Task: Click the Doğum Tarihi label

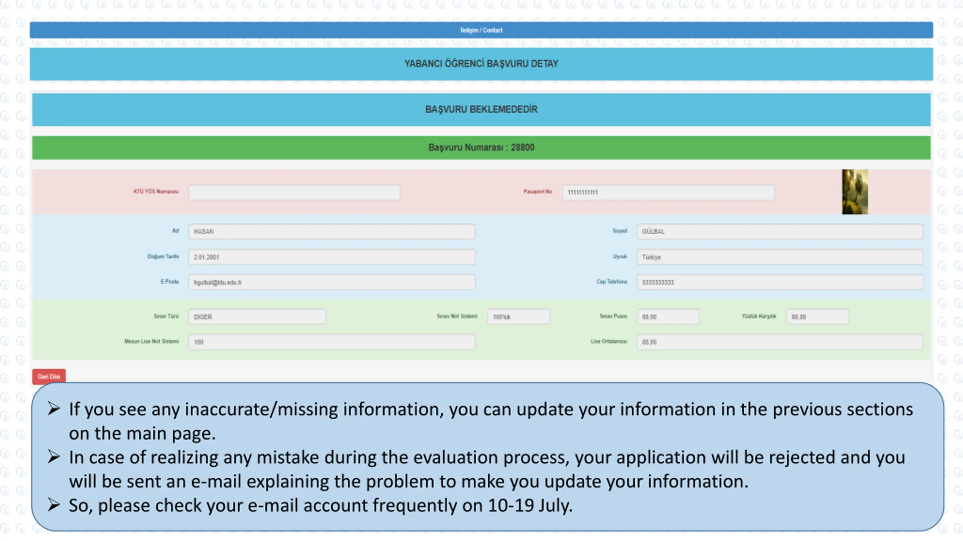Action: (x=163, y=257)
